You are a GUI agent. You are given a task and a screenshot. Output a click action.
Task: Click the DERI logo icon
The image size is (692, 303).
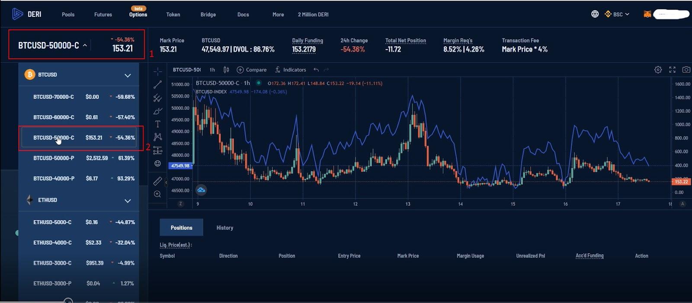[x=17, y=14]
